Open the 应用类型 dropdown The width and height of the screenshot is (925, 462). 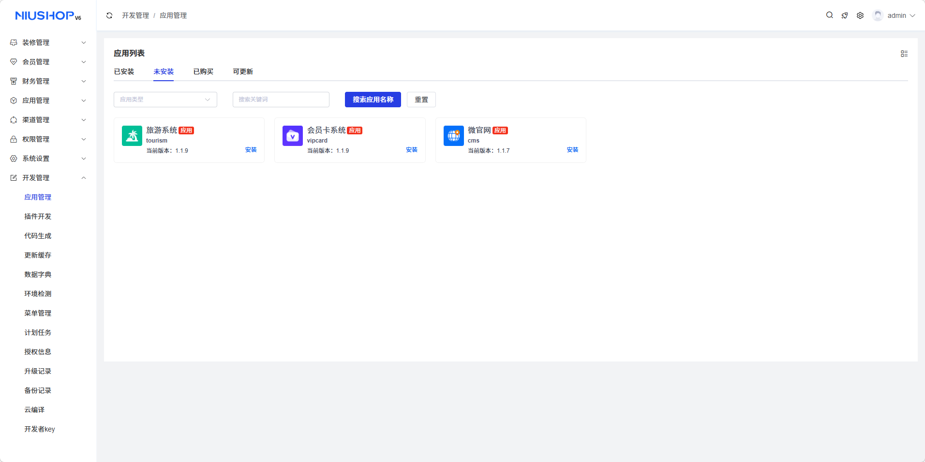tap(165, 100)
